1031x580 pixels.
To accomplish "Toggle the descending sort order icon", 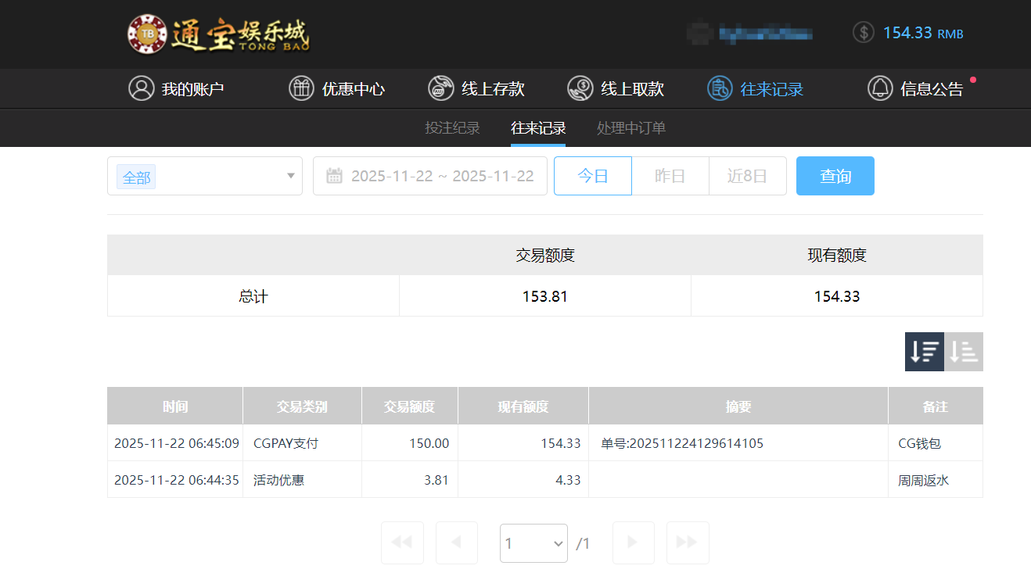I will tap(924, 352).
